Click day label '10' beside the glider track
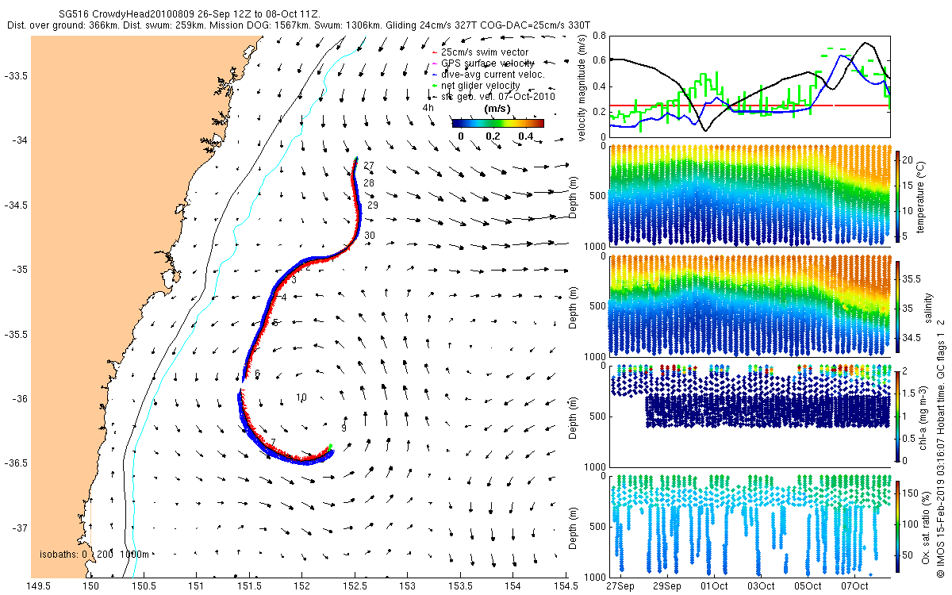The height and width of the screenshot is (595, 952). 301,397
